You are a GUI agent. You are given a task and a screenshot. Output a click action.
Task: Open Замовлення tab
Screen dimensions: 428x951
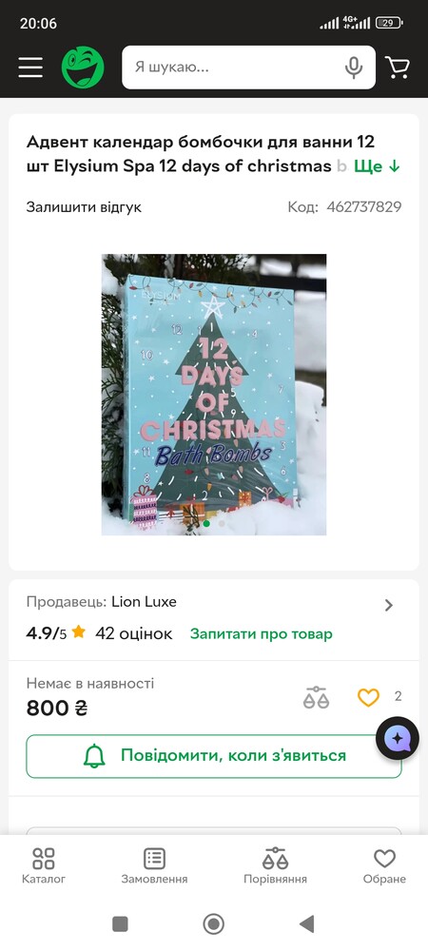pyautogui.click(x=154, y=866)
